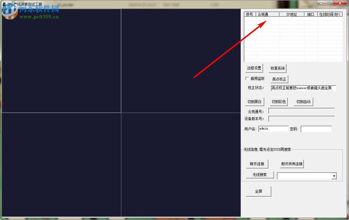Screen dimensions: 349x220
Task: Disconnect current device using 断开连接
Action: [x=257, y=164]
